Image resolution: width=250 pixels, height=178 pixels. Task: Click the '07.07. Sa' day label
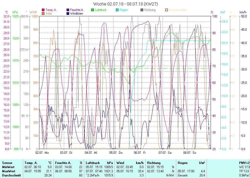(165, 153)
